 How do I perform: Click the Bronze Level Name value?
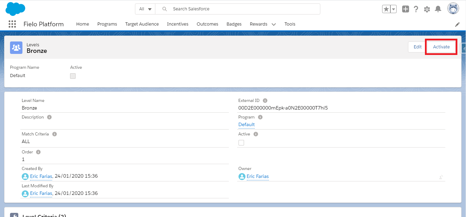[x=29, y=108]
